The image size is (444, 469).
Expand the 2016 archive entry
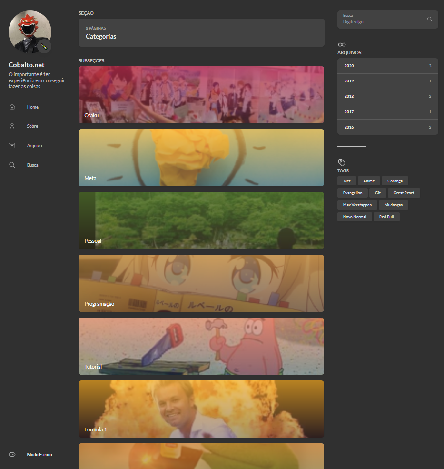tap(387, 127)
